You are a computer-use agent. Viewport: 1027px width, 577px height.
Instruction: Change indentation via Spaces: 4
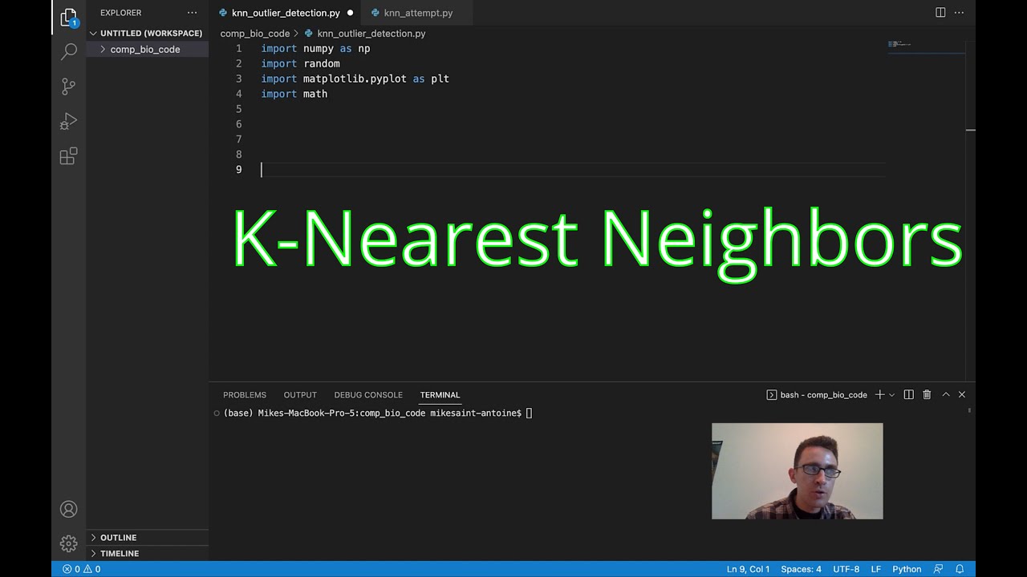[801, 569]
